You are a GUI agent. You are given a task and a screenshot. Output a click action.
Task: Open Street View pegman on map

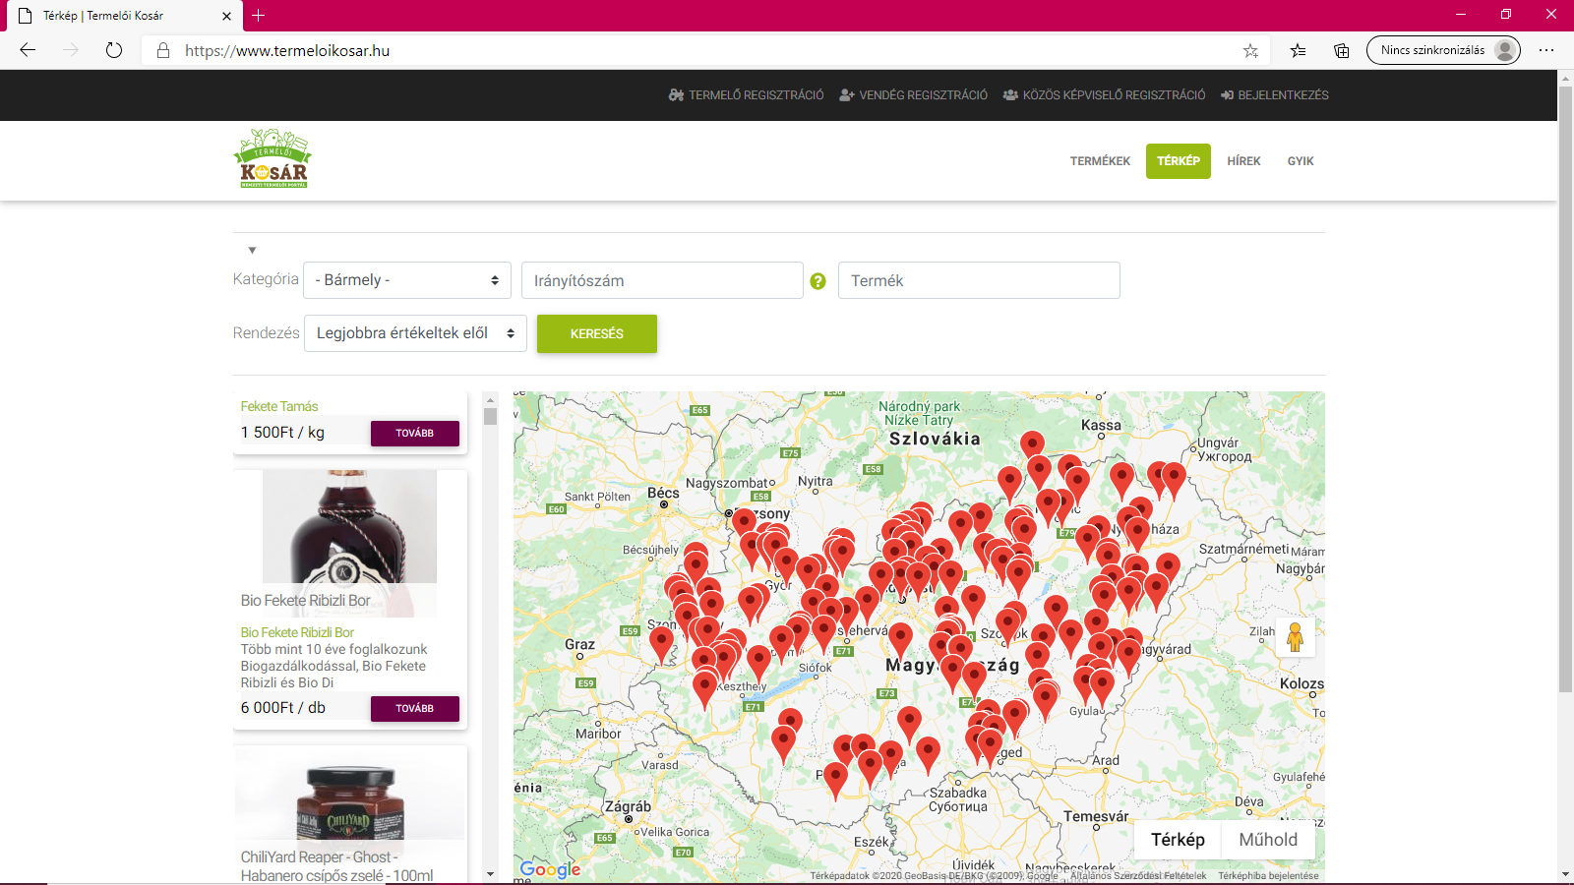click(1295, 637)
